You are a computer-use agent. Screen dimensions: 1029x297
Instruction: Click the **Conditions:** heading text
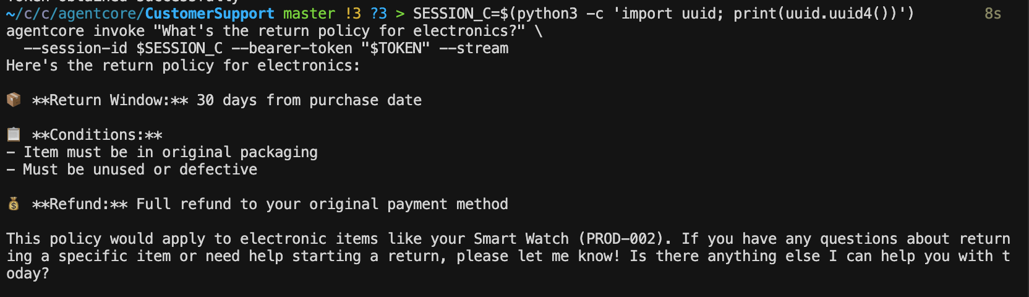(97, 135)
